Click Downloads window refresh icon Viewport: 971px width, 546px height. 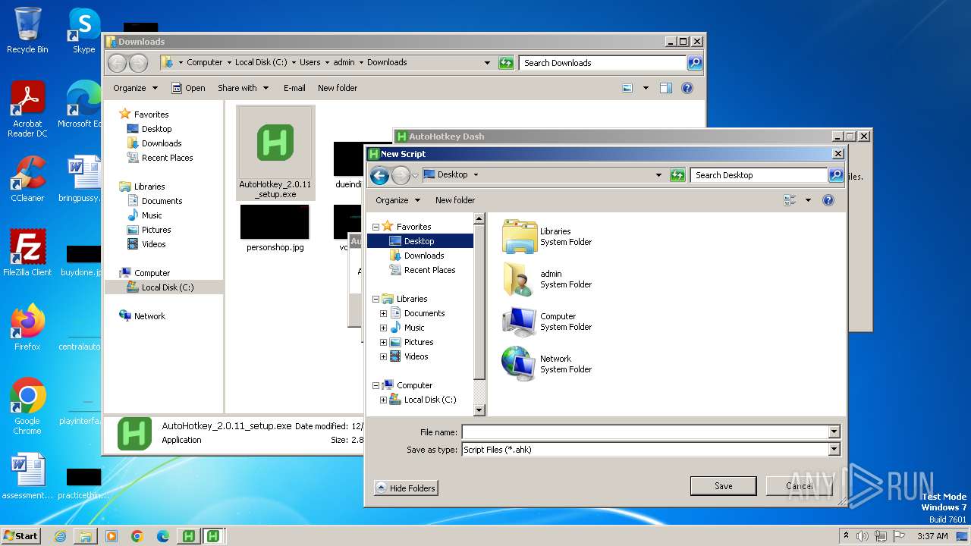point(506,63)
